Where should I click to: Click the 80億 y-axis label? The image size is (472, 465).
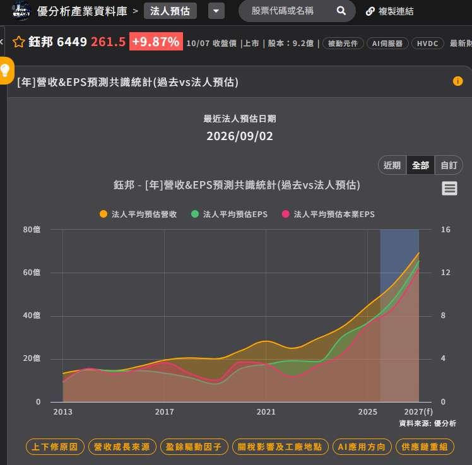pyautogui.click(x=32, y=229)
